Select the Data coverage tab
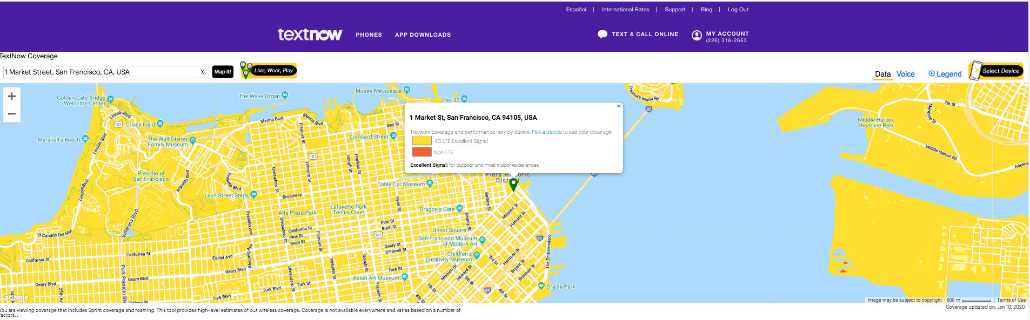 click(882, 74)
